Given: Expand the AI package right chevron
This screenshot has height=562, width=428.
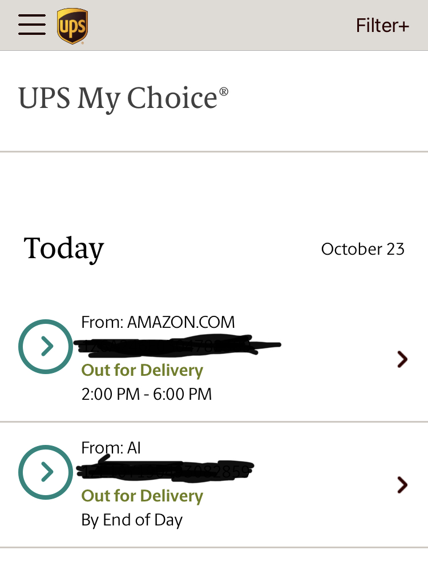Looking at the screenshot, I should pos(402,485).
